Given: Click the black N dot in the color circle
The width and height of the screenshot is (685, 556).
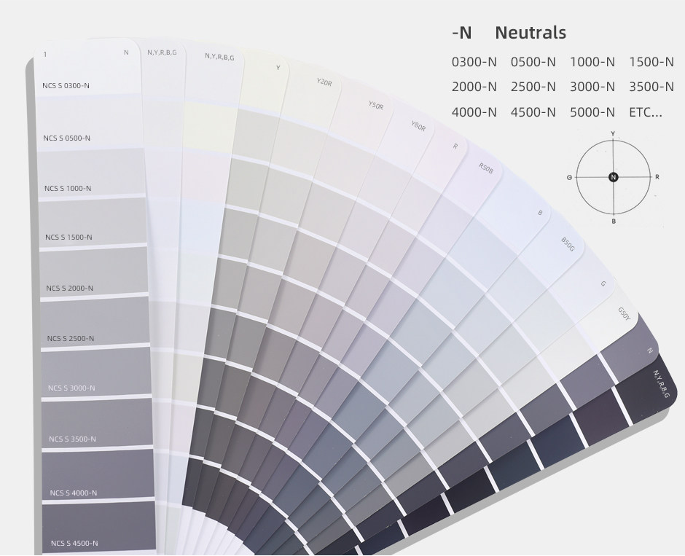Looking at the screenshot, I should coord(614,177).
